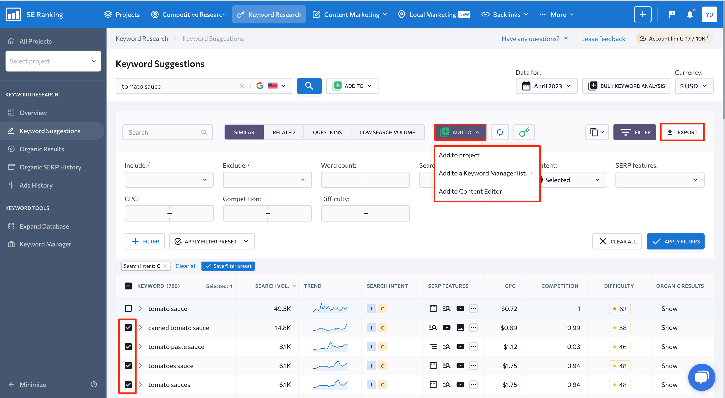The width and height of the screenshot is (725, 398).
Task: Open the Include filter dropdown
Action: coord(169,180)
